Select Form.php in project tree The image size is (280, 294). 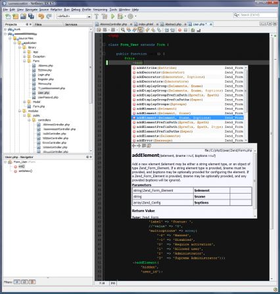(x=39, y=106)
